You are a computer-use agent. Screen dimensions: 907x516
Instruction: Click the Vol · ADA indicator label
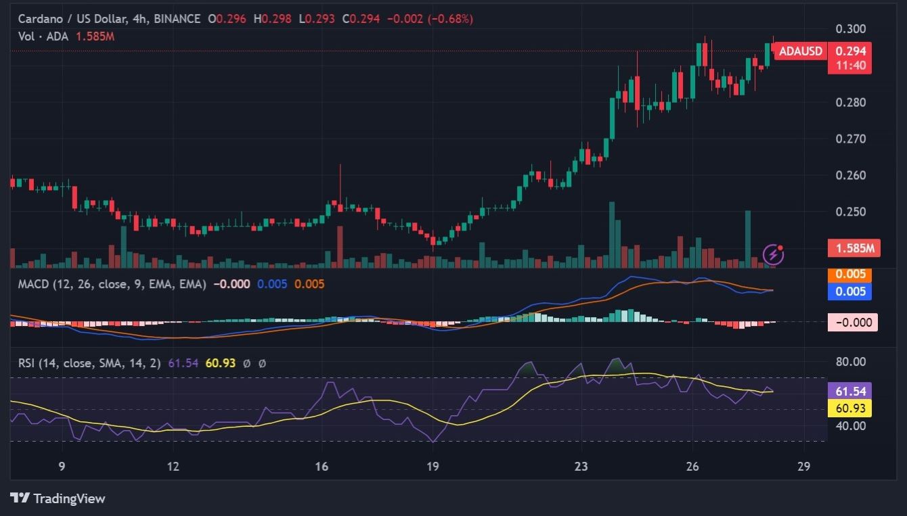click(43, 36)
